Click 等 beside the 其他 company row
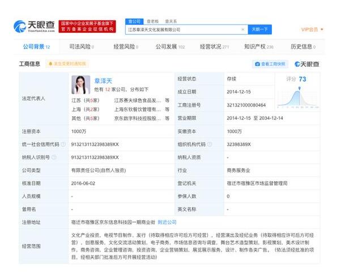The height and width of the screenshot is (273, 349). (167, 118)
